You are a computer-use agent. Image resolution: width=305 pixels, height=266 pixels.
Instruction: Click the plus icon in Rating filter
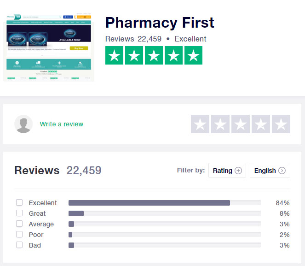coord(238,171)
